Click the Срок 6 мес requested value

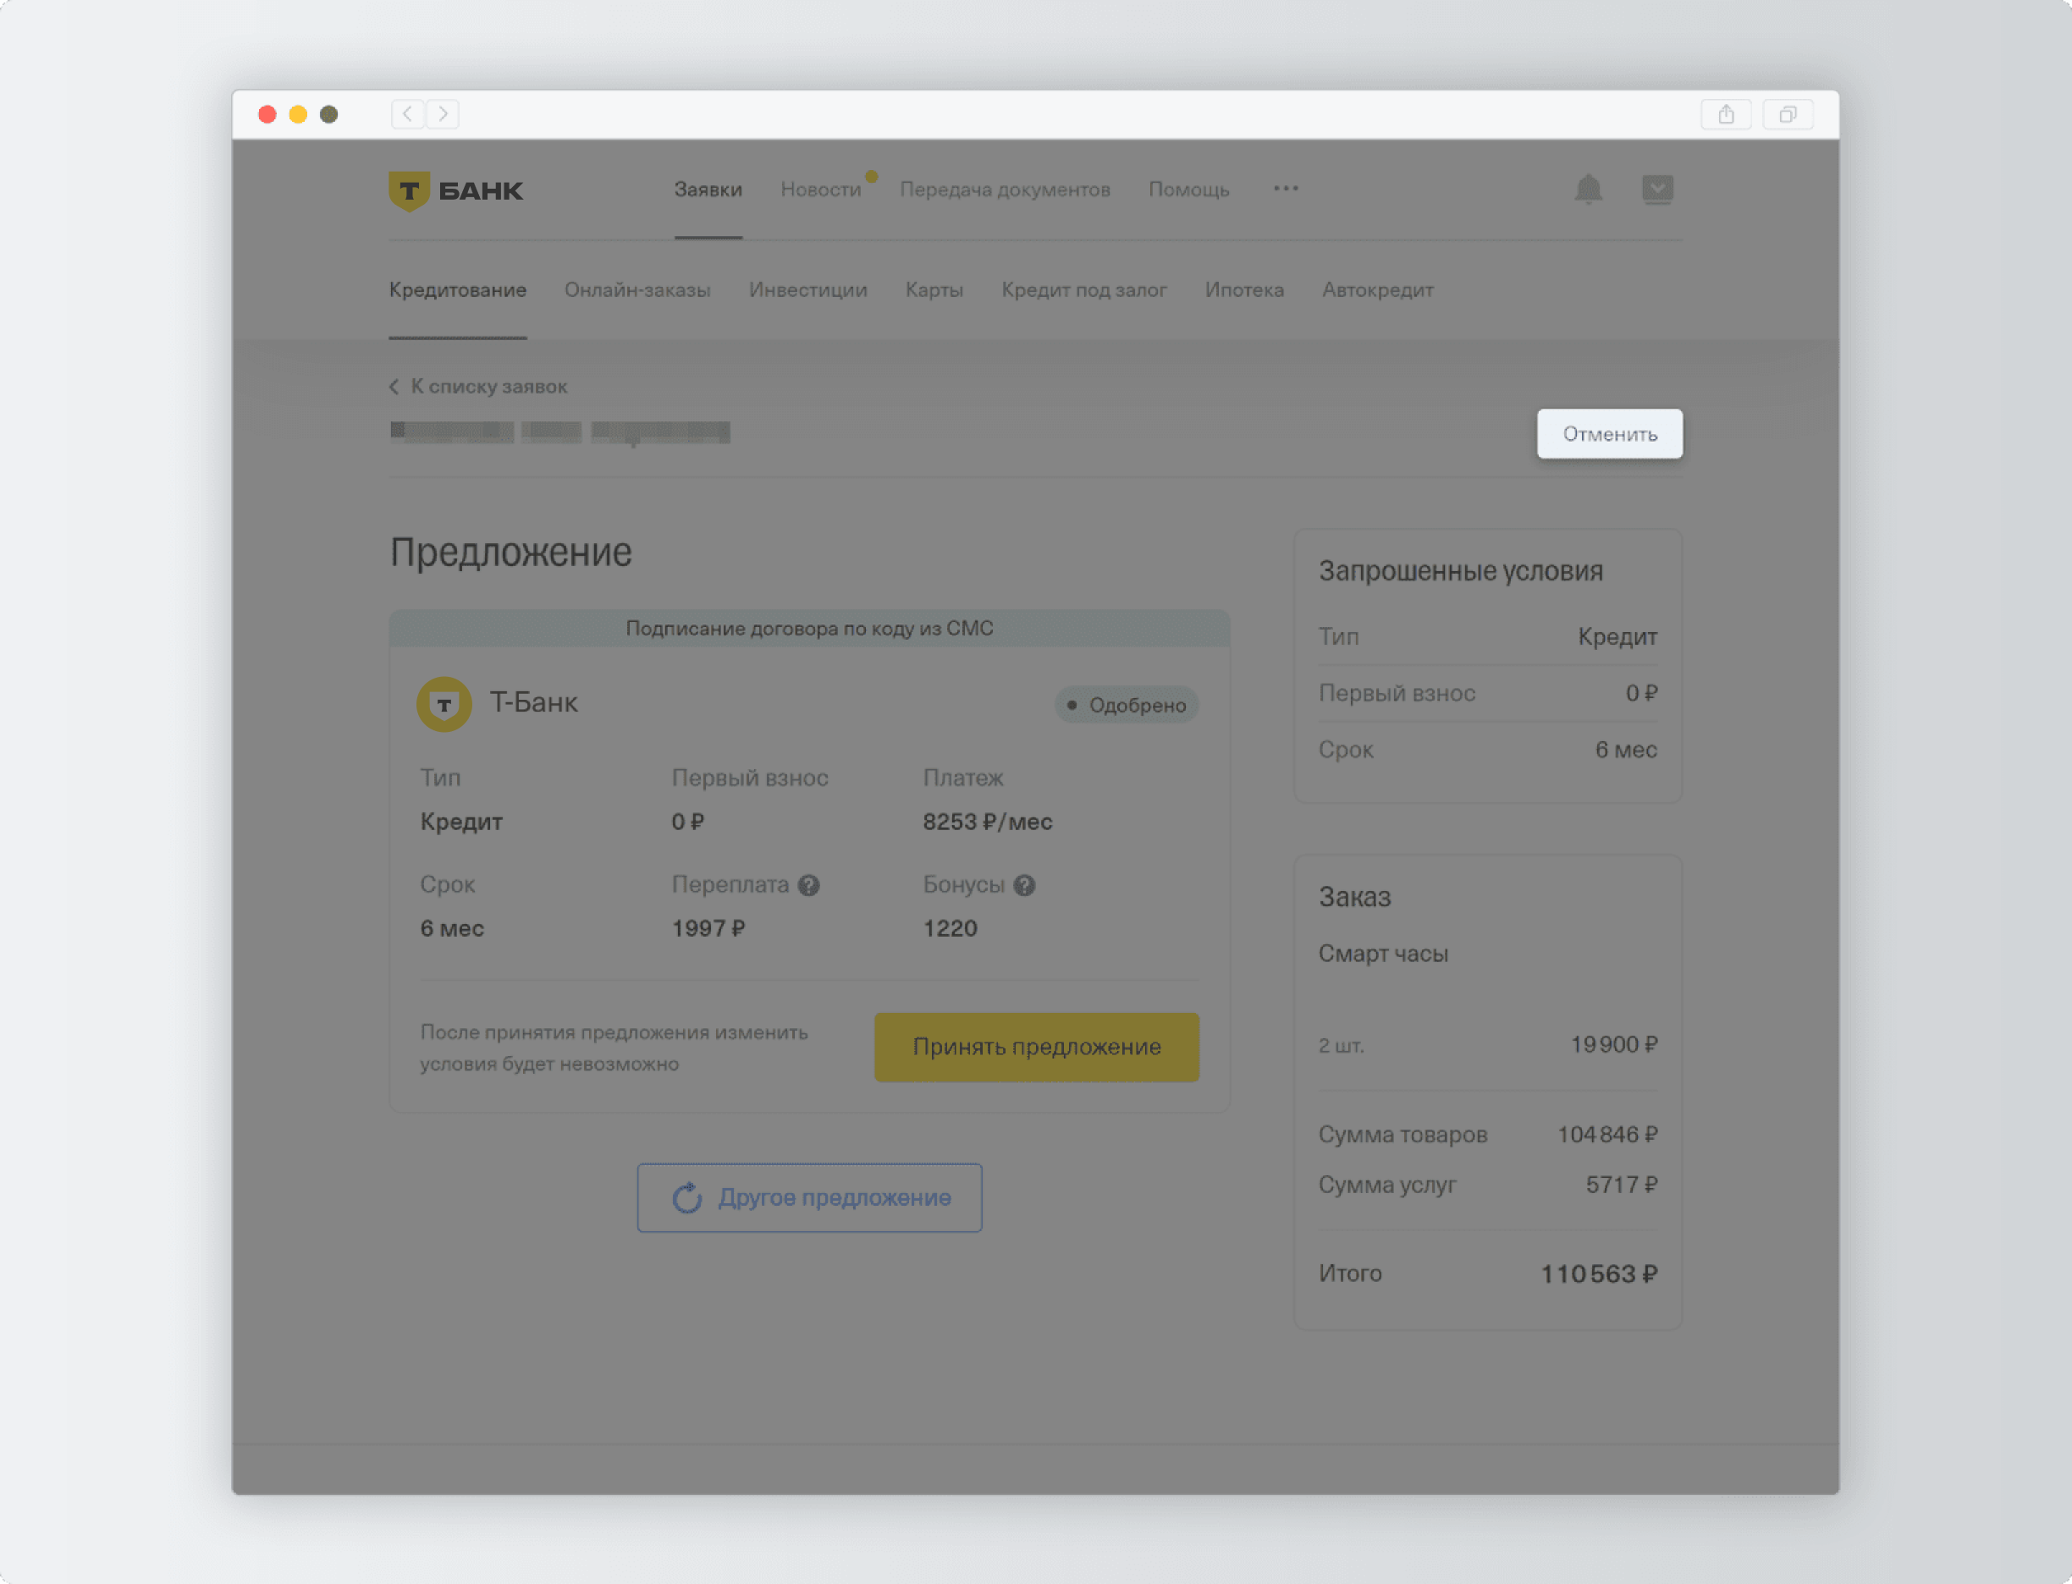coord(1626,751)
